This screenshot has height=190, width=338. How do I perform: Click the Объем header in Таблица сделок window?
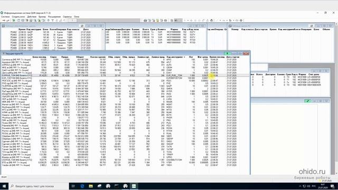coord(326,30)
